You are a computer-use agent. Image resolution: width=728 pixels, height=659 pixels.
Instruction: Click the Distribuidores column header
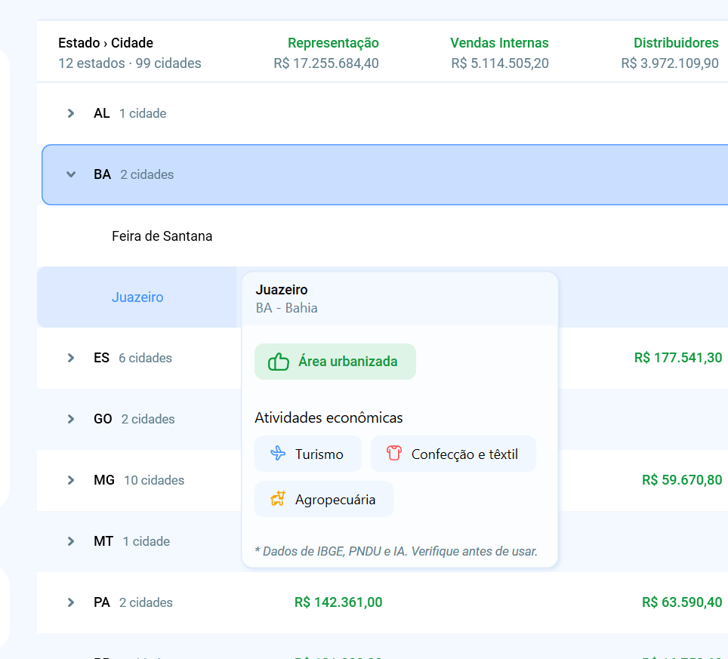pyautogui.click(x=676, y=43)
